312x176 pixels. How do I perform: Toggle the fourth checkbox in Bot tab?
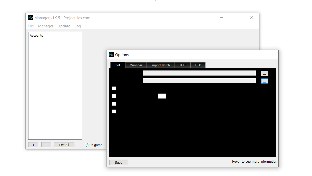pyautogui.click(x=114, y=111)
